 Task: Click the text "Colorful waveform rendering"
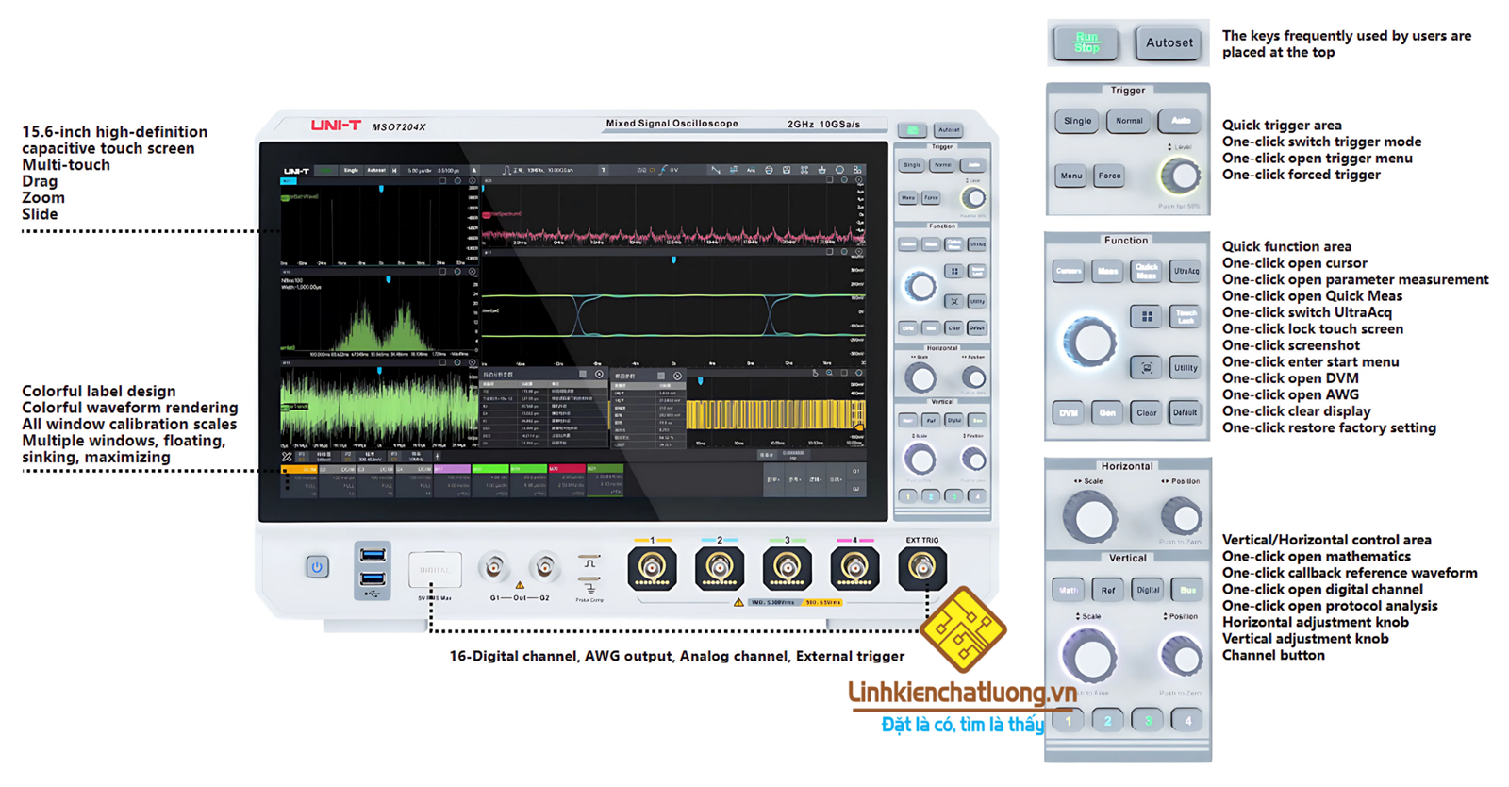click(130, 408)
